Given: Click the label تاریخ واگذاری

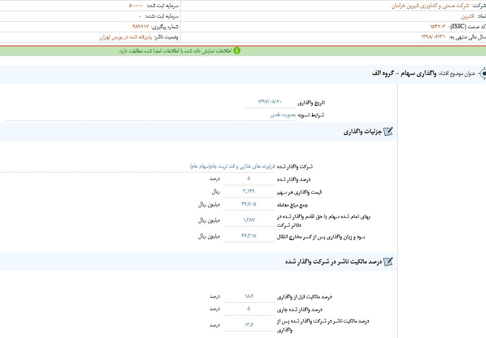Looking at the screenshot, I should tap(311, 102).
